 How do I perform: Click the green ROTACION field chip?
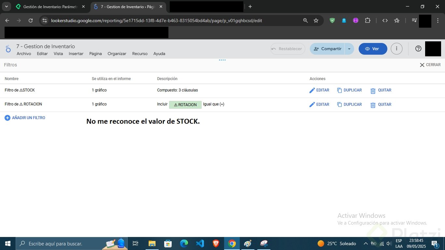(x=185, y=104)
